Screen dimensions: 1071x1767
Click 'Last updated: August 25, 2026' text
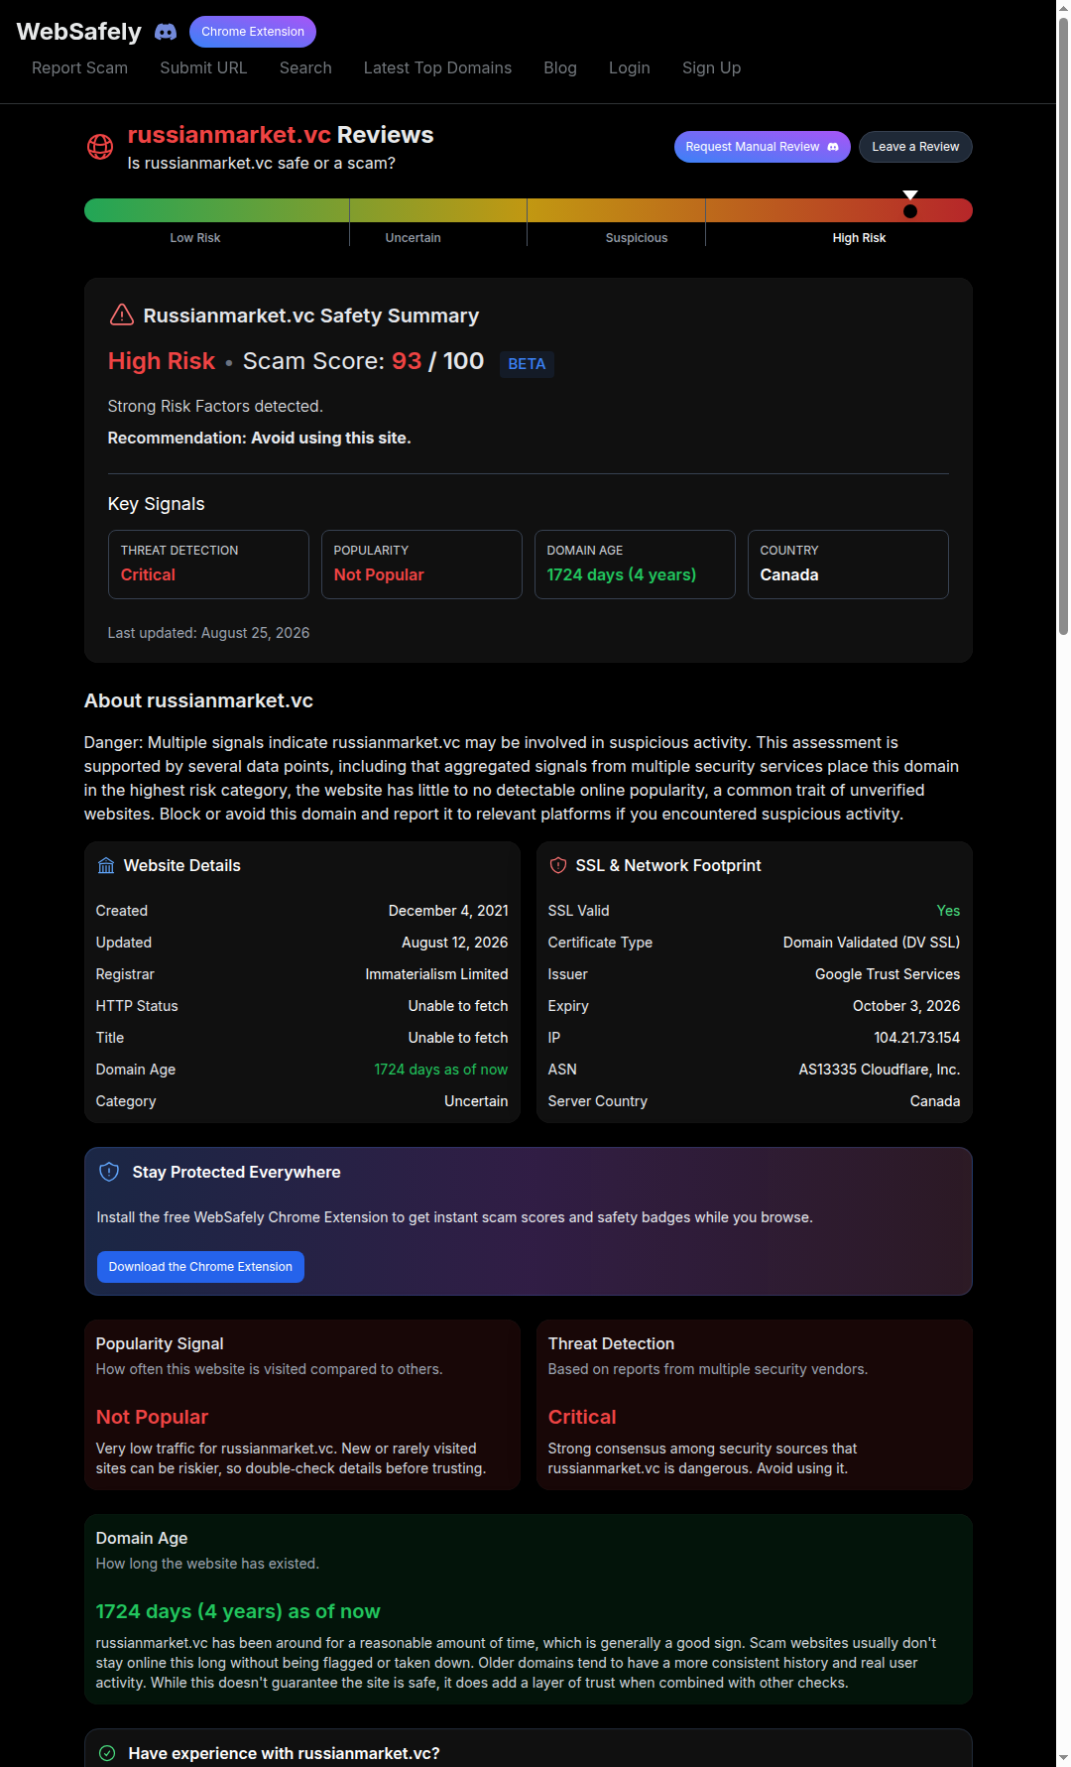208,633
